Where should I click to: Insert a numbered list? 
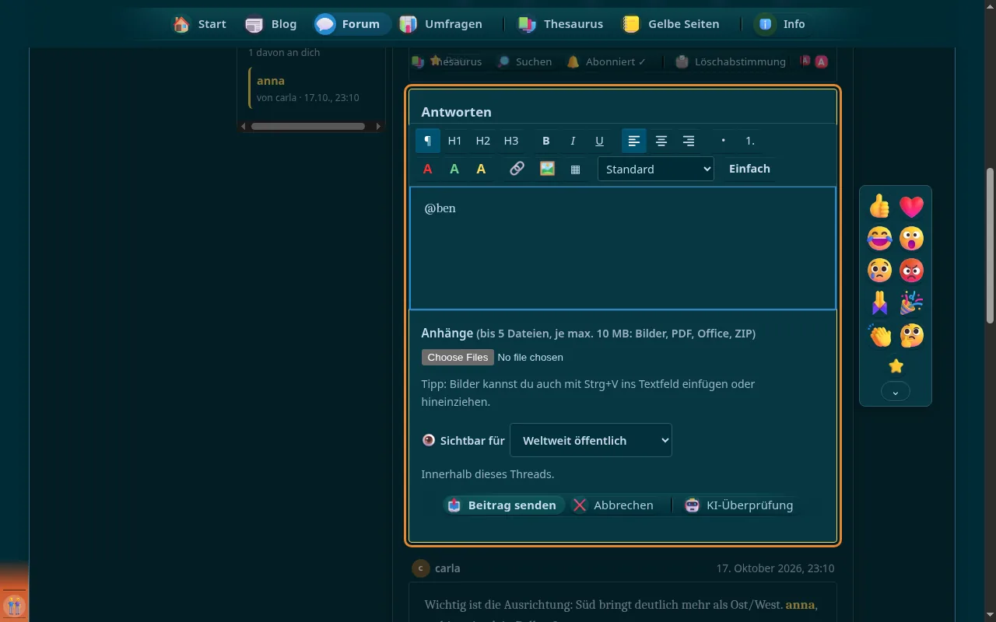tap(750, 141)
